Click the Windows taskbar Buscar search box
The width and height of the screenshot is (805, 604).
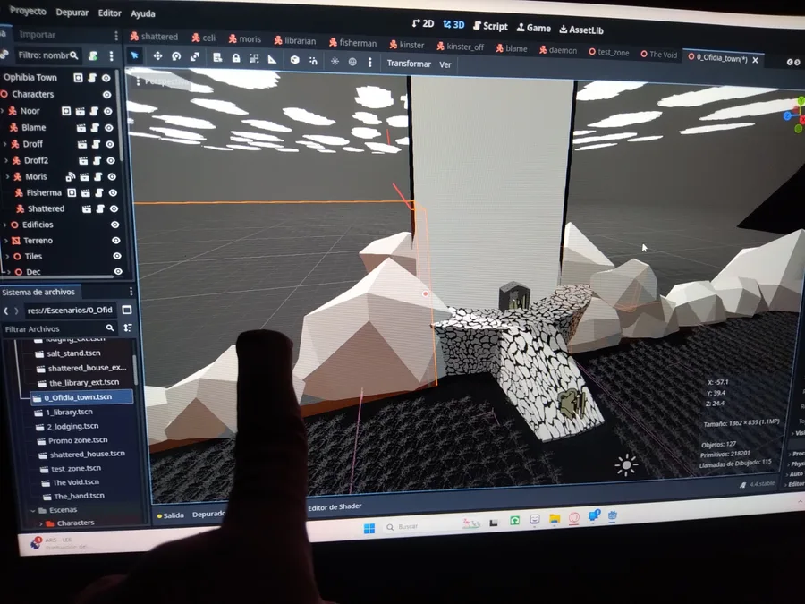tap(419, 527)
